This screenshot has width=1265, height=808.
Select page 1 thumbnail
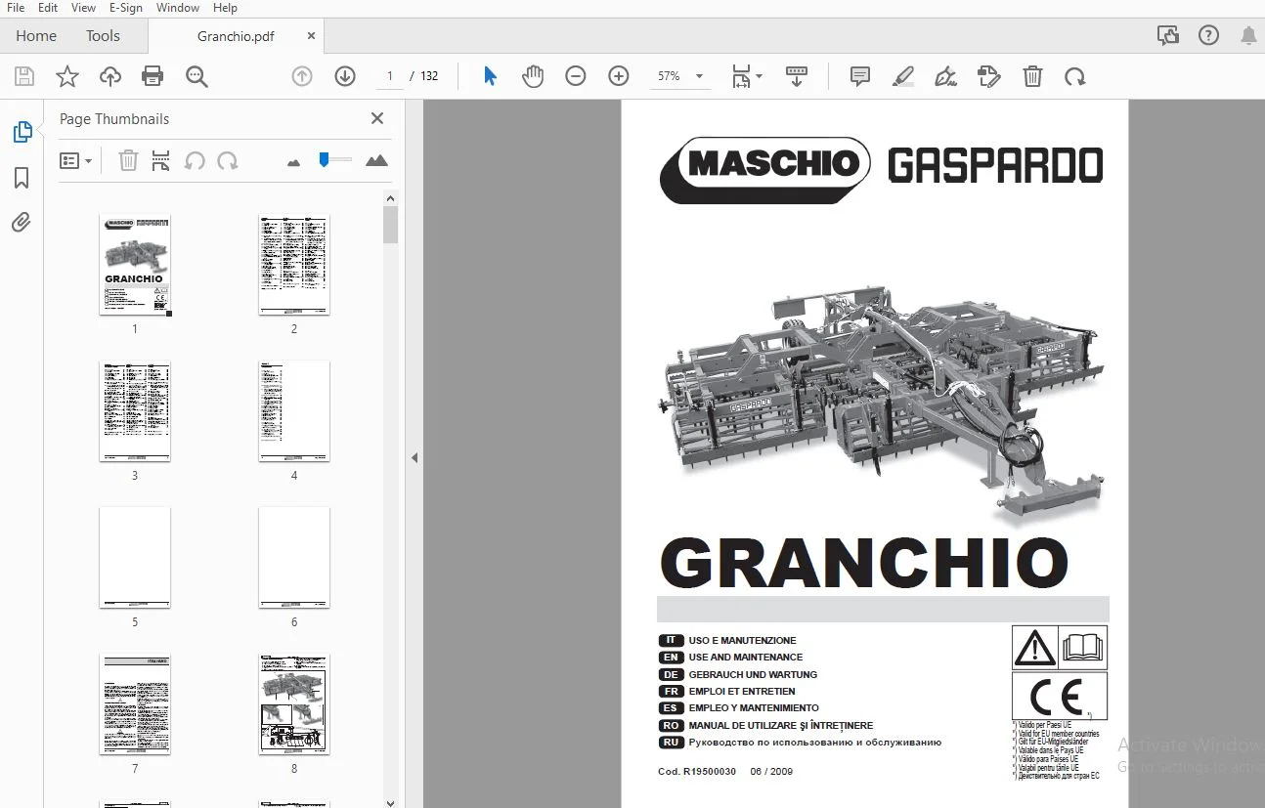[x=135, y=265]
